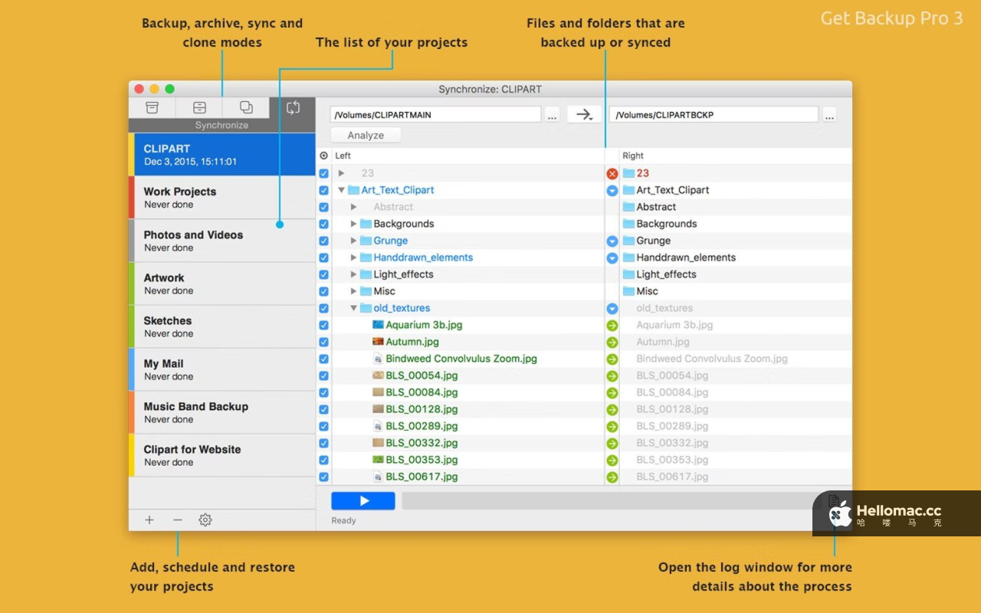Click the Analyze button
The image size is (981, 613).
pos(366,136)
